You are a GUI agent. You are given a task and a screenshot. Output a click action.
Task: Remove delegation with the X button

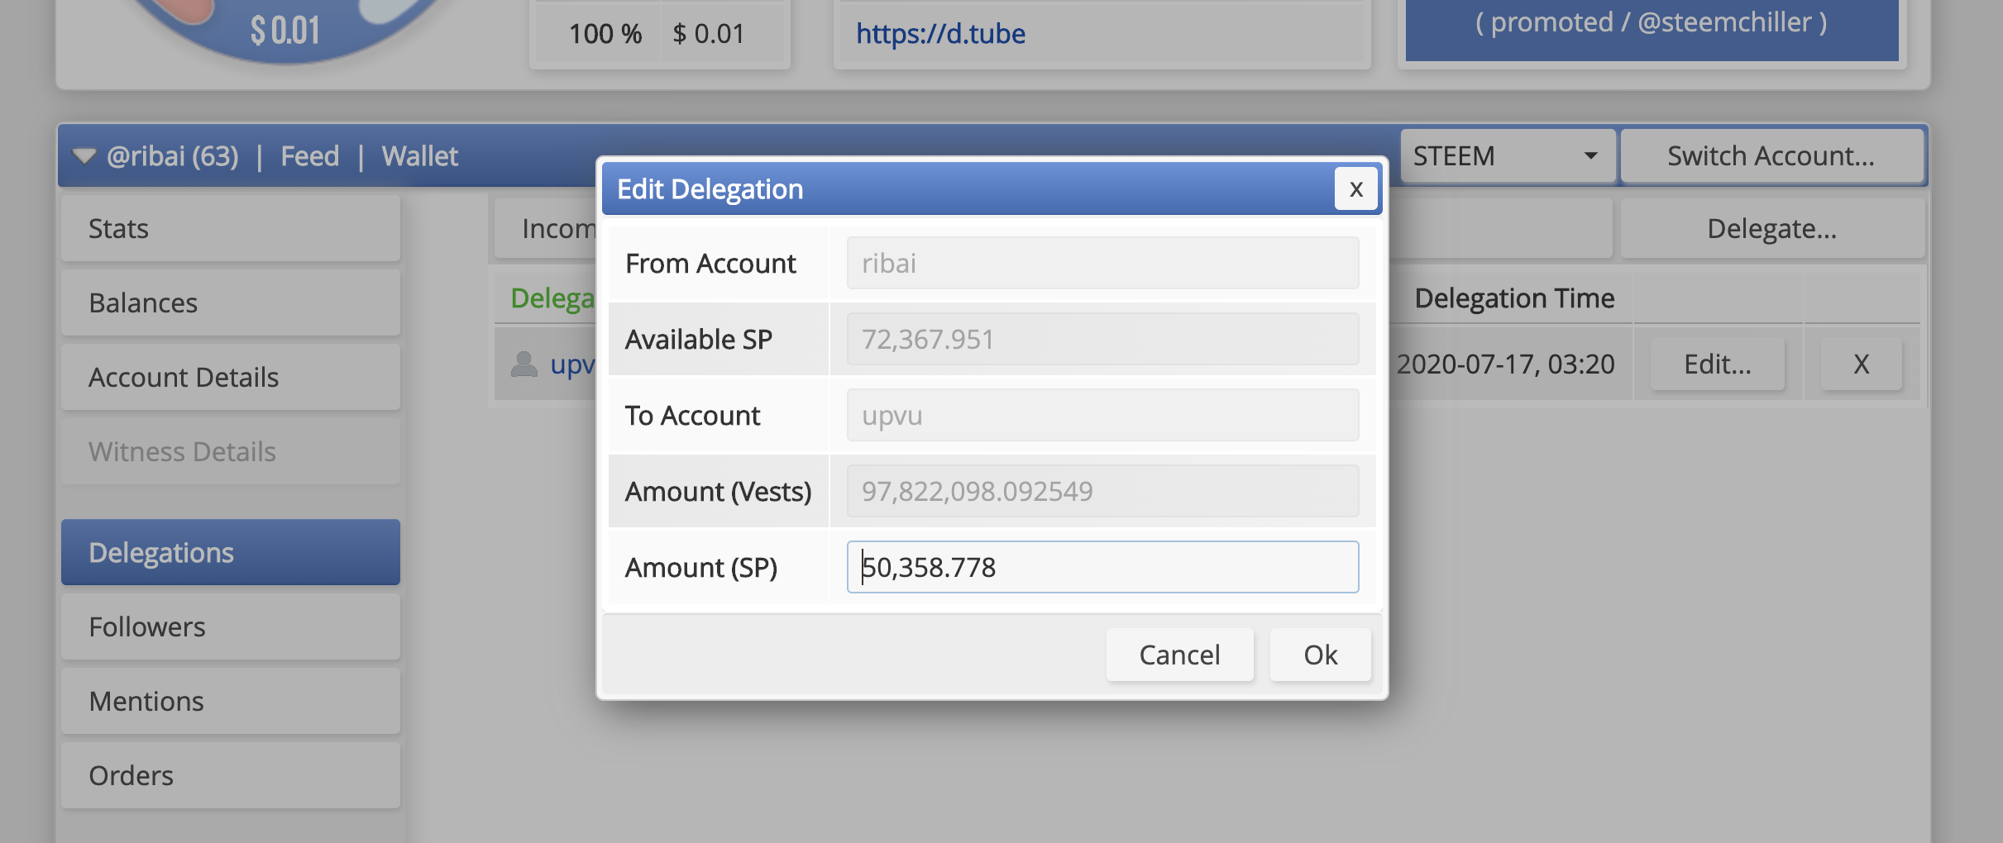[1861, 364]
